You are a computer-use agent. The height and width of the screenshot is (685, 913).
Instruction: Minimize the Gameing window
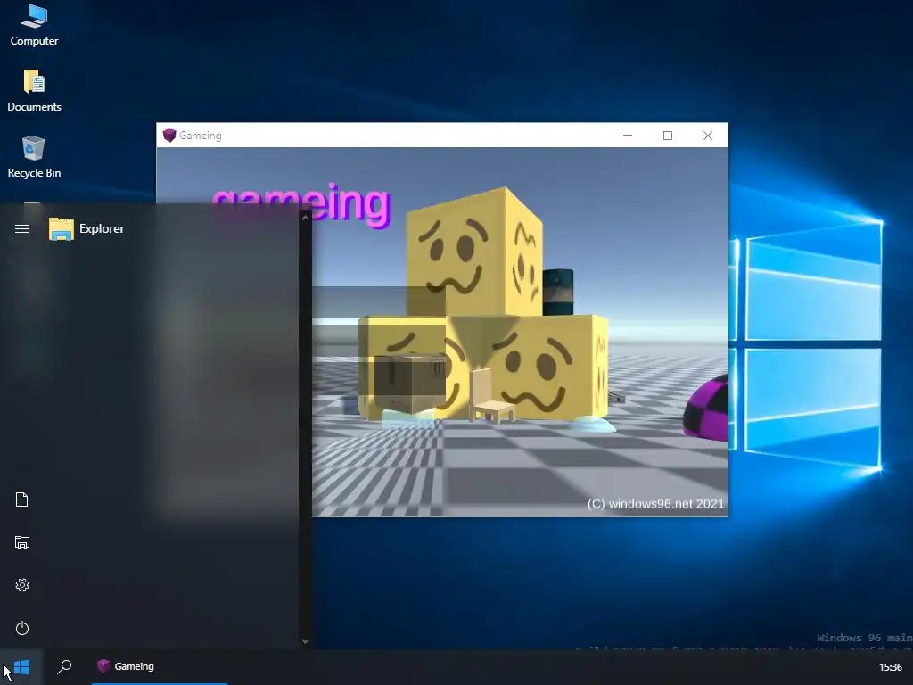pos(628,136)
